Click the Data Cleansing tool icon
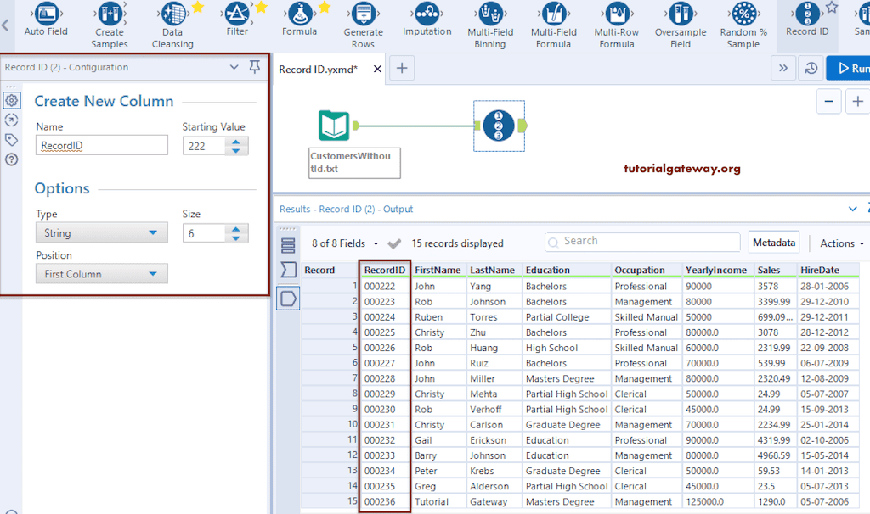Screen dimensions: 870x514 coord(172,14)
